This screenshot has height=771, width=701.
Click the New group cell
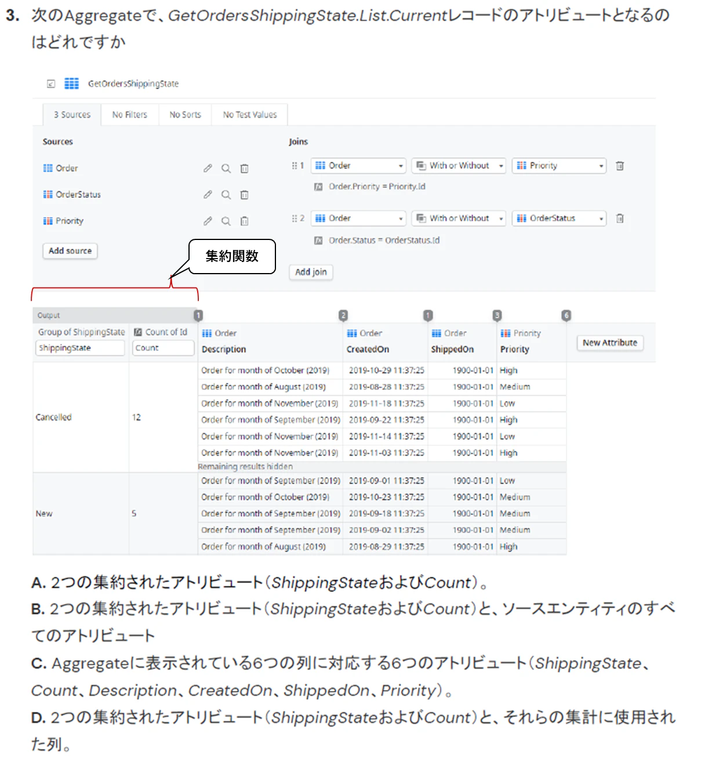pyautogui.click(x=81, y=514)
